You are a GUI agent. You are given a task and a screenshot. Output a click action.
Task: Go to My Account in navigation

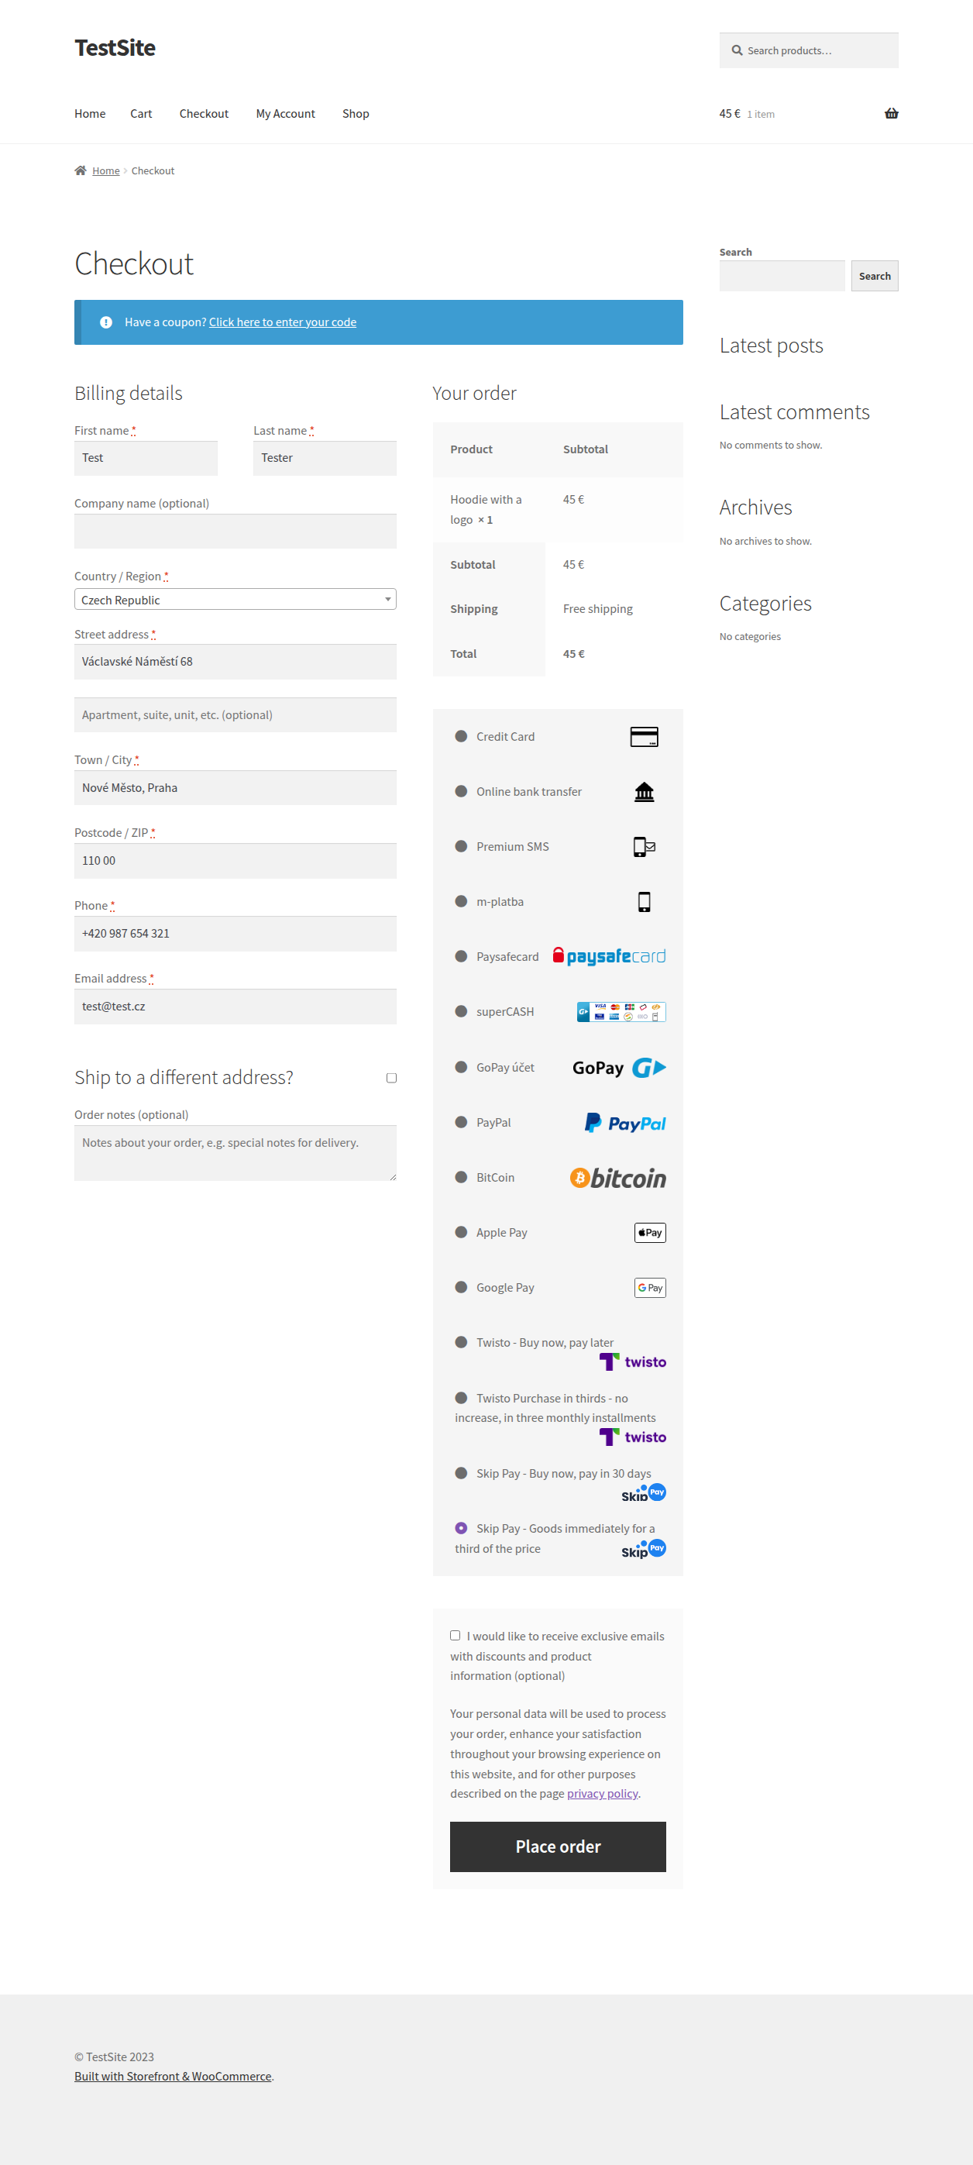(286, 113)
